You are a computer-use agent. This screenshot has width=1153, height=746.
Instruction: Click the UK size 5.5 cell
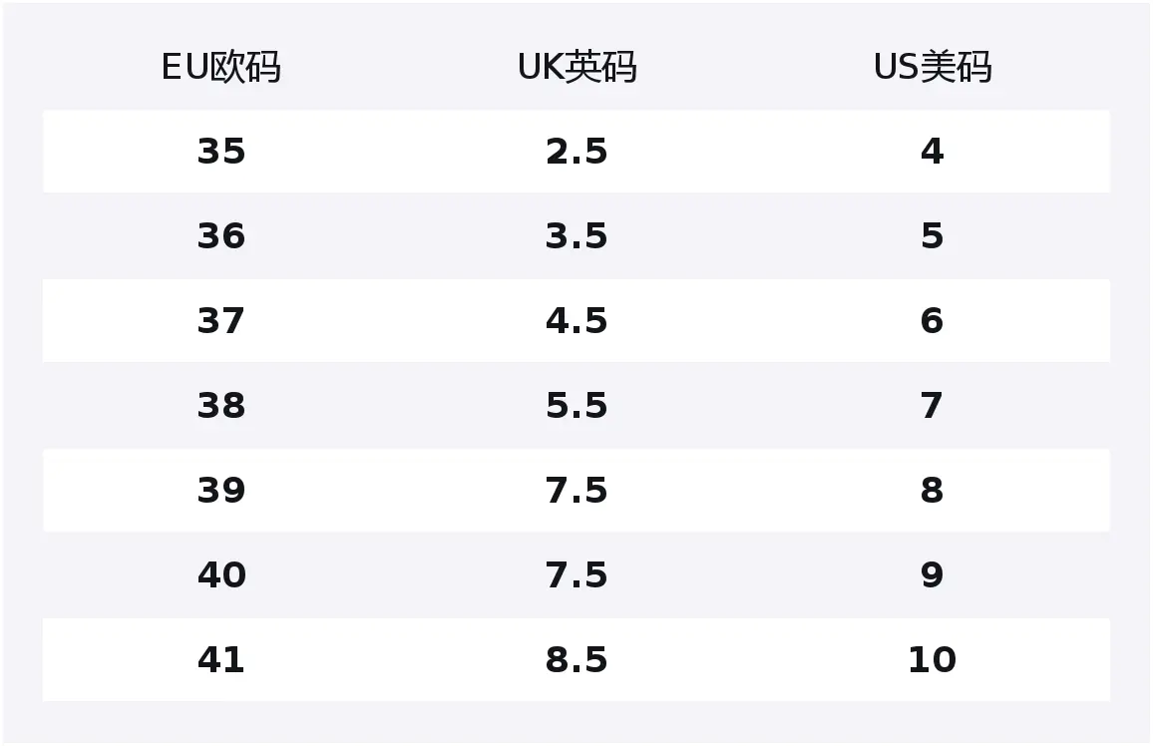coord(576,406)
